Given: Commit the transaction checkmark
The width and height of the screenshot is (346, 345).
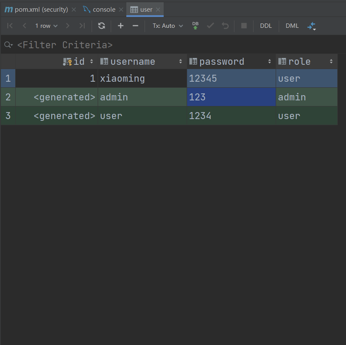Looking at the screenshot, I should 210,26.
